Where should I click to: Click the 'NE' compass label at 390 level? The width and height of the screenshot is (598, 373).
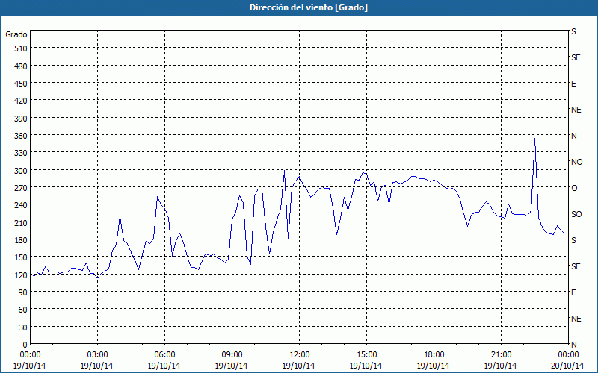click(576, 110)
